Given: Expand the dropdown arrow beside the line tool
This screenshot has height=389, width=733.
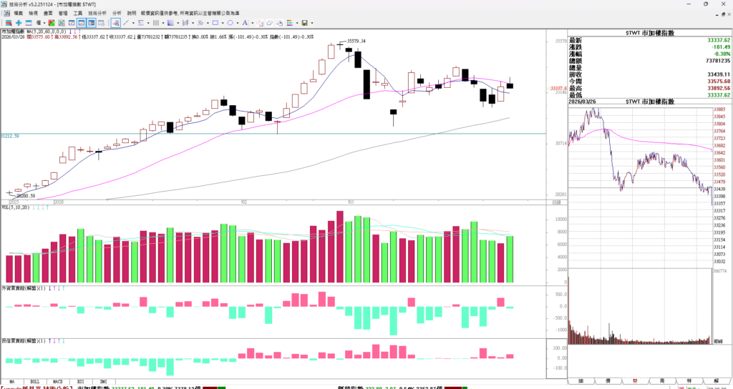Looking at the screenshot, I should (x=132, y=23).
